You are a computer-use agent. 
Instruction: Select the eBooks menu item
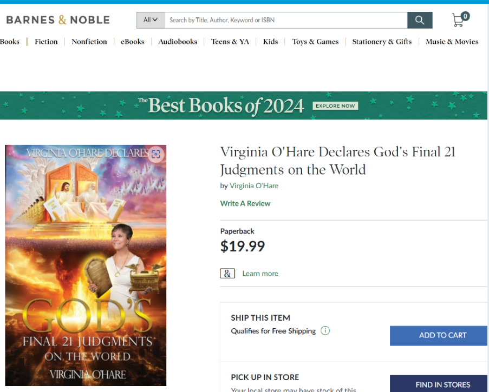point(133,42)
